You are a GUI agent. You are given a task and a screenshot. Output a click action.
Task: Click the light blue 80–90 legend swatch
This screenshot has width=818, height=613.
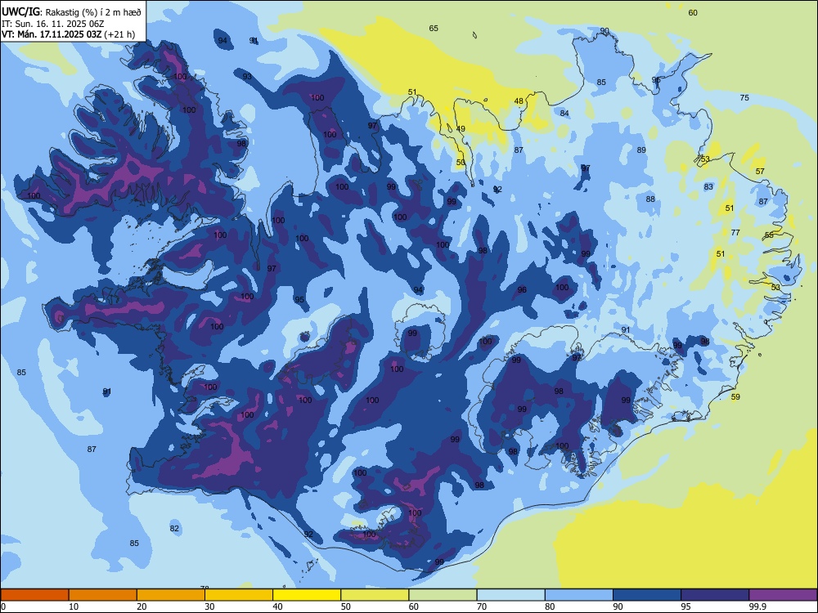click(x=578, y=595)
